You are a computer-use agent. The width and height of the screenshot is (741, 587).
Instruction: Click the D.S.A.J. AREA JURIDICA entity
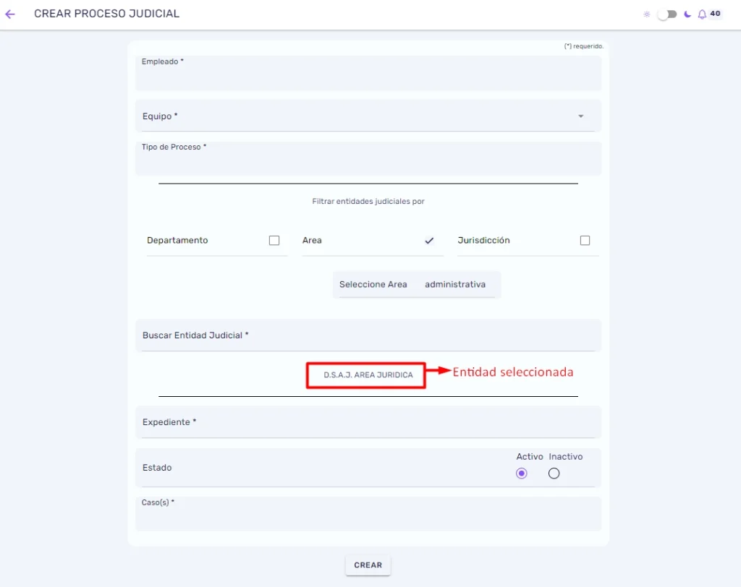click(x=368, y=375)
